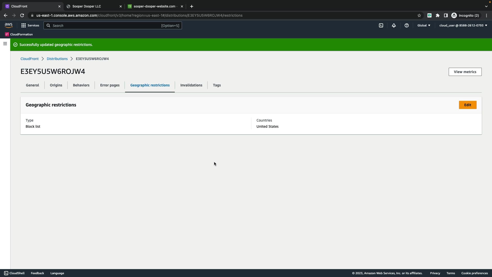Expand the side navigation hamburger menu

coord(5,44)
